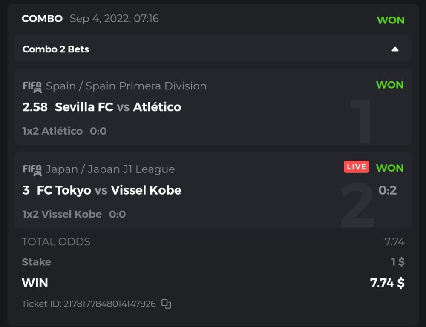Click FIFA icon beside Spain Primera Division
This screenshot has width=426, height=327.
point(32,86)
